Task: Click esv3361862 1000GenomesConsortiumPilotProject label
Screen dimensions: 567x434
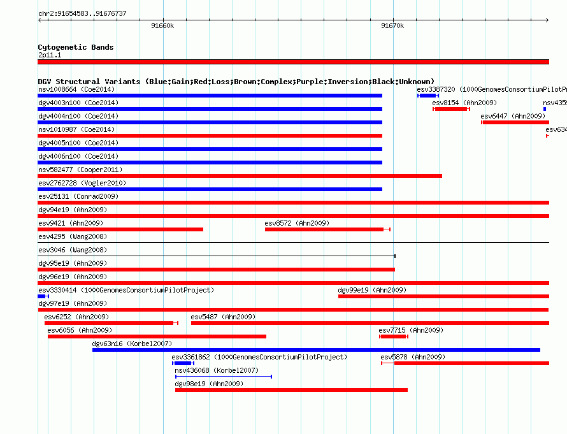Action: 259,357
